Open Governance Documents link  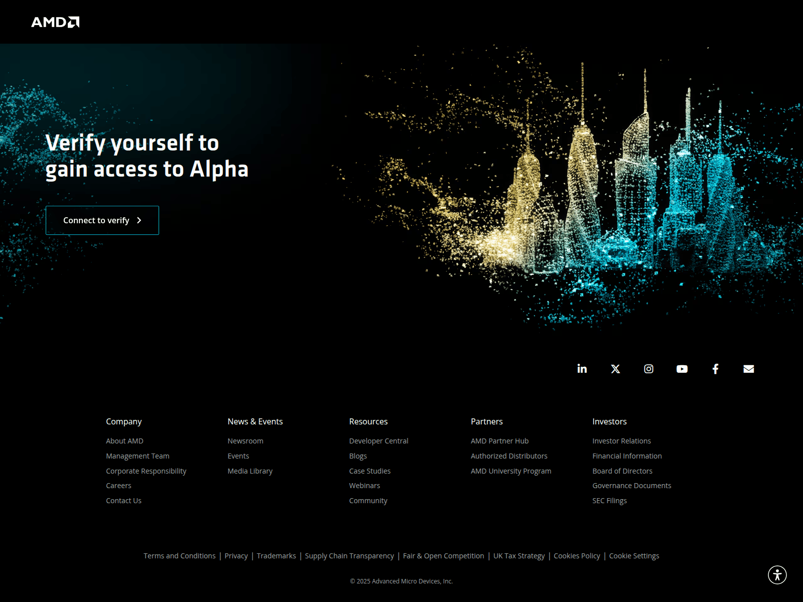tap(631, 486)
